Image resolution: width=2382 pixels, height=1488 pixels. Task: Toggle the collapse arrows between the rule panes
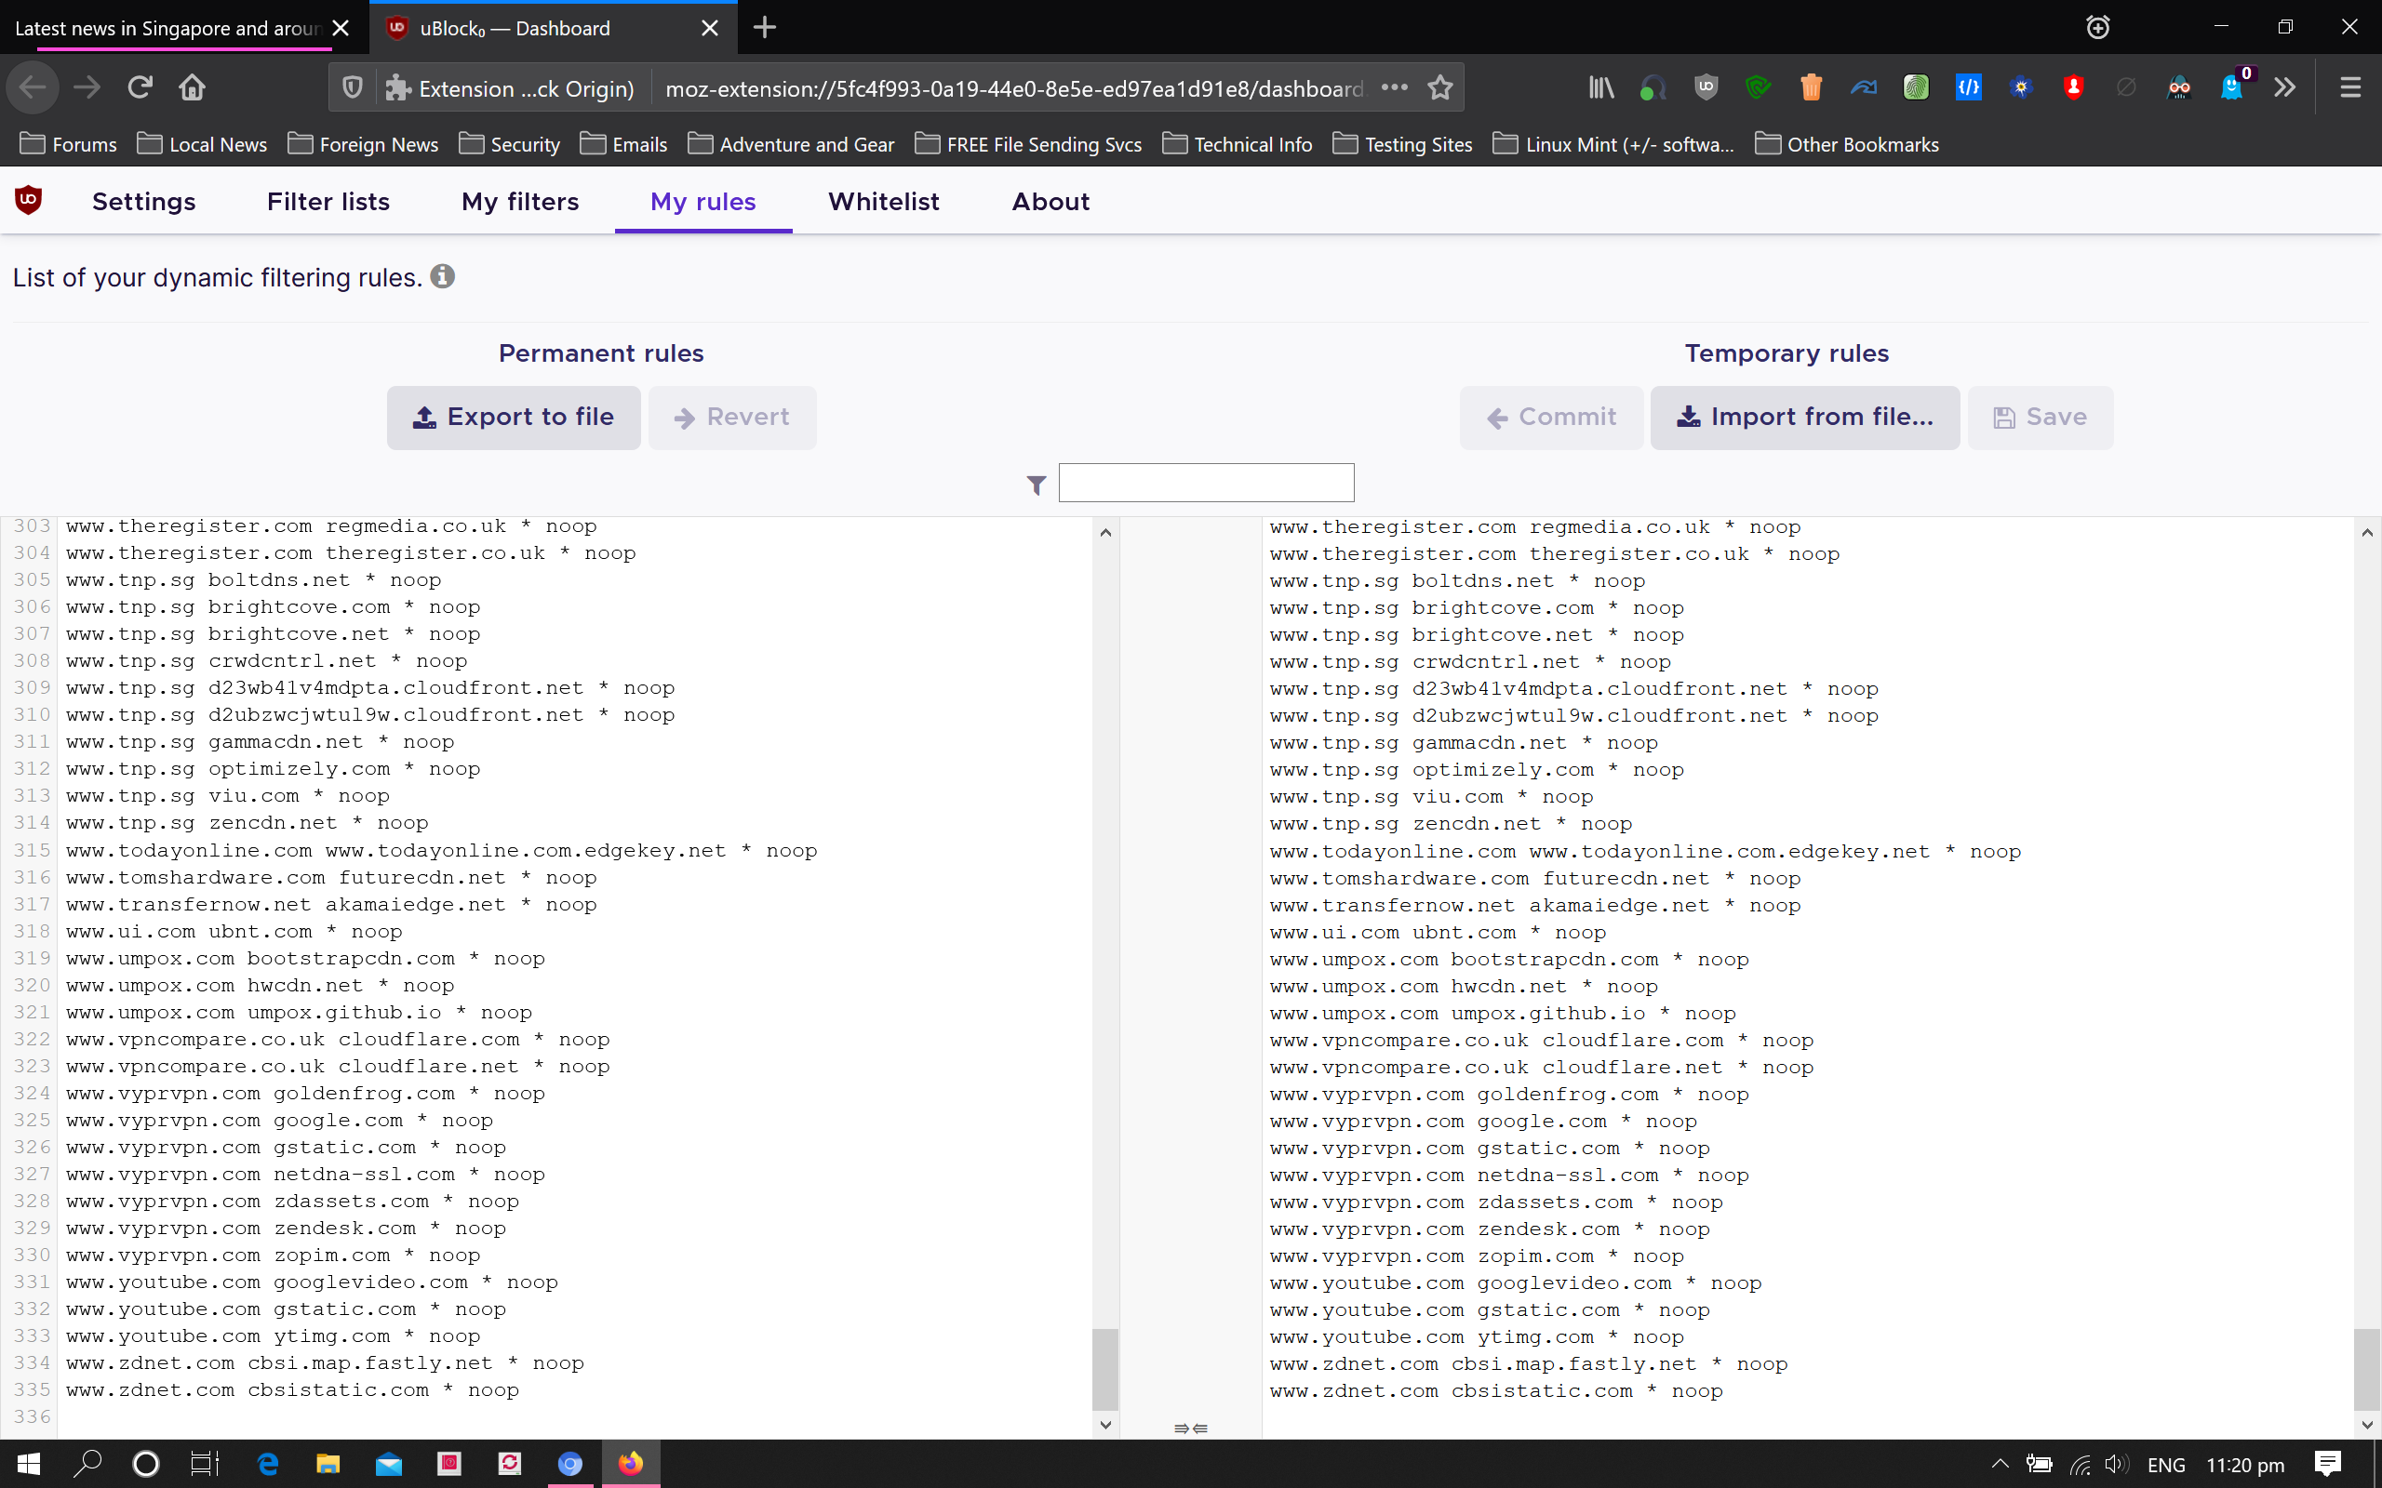click(x=1191, y=1428)
